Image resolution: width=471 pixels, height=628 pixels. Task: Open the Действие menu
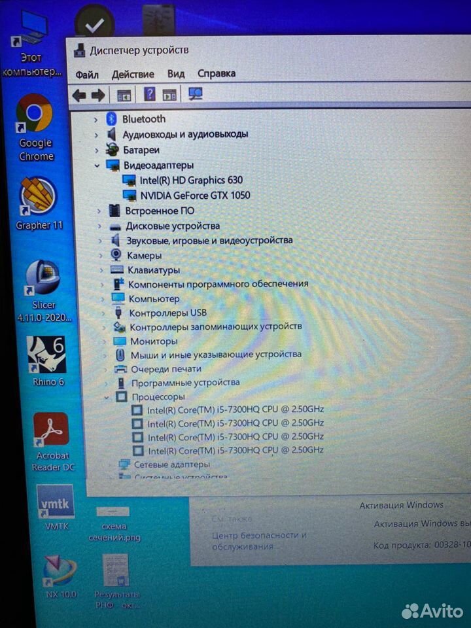tap(133, 74)
